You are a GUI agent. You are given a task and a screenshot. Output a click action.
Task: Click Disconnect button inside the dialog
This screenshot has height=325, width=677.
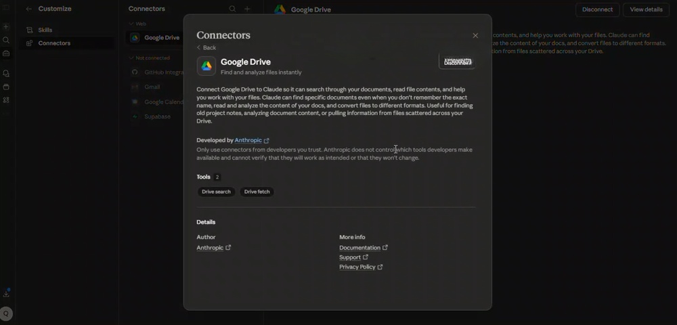tap(457, 62)
